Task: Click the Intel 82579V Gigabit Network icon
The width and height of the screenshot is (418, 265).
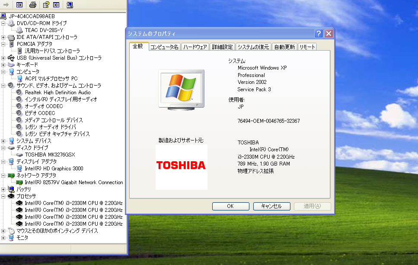Action: click(19, 182)
